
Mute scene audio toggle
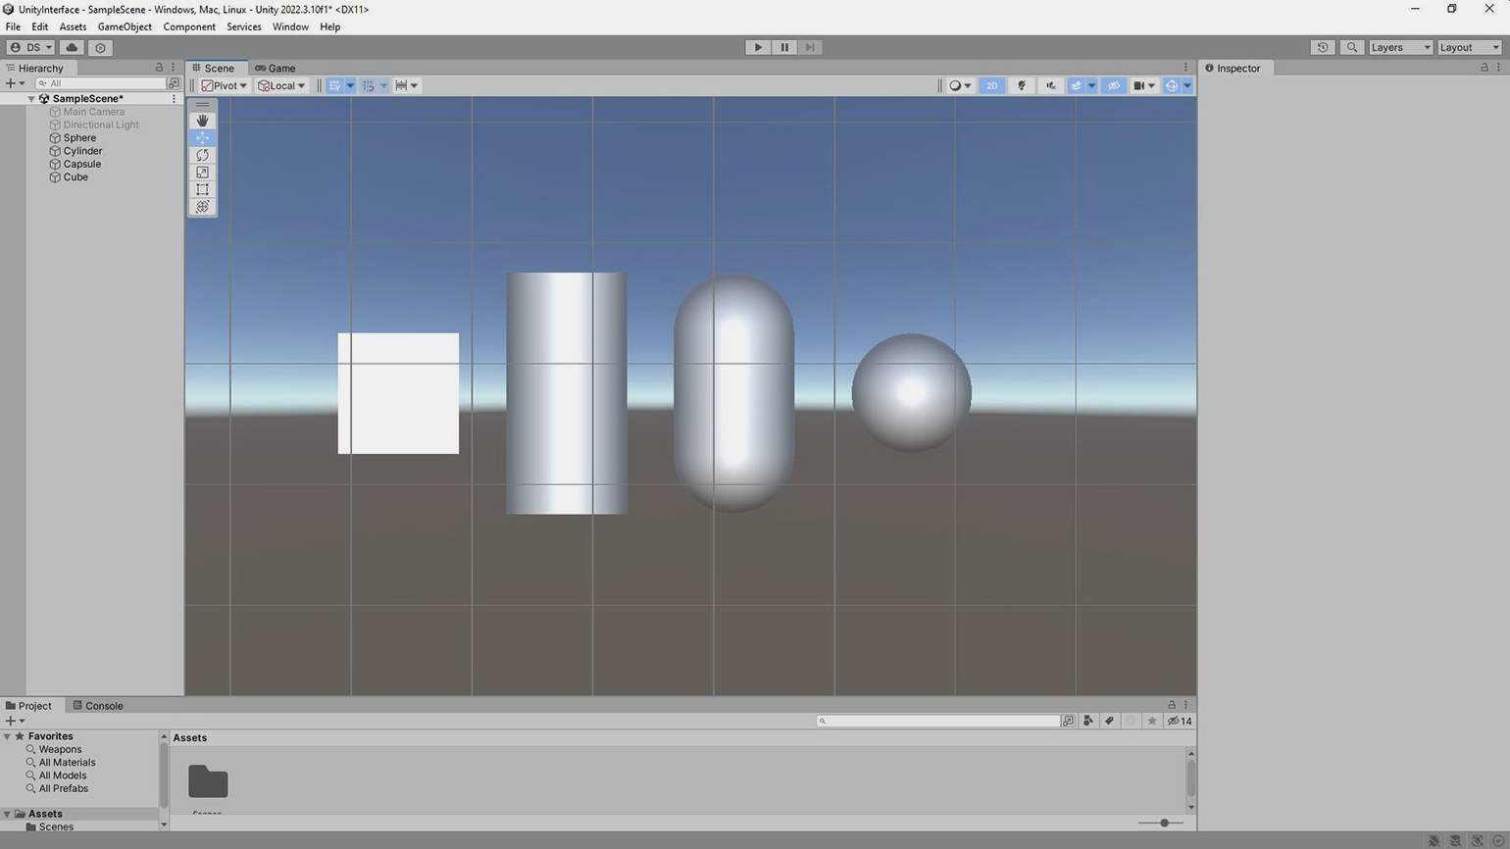point(1050,86)
